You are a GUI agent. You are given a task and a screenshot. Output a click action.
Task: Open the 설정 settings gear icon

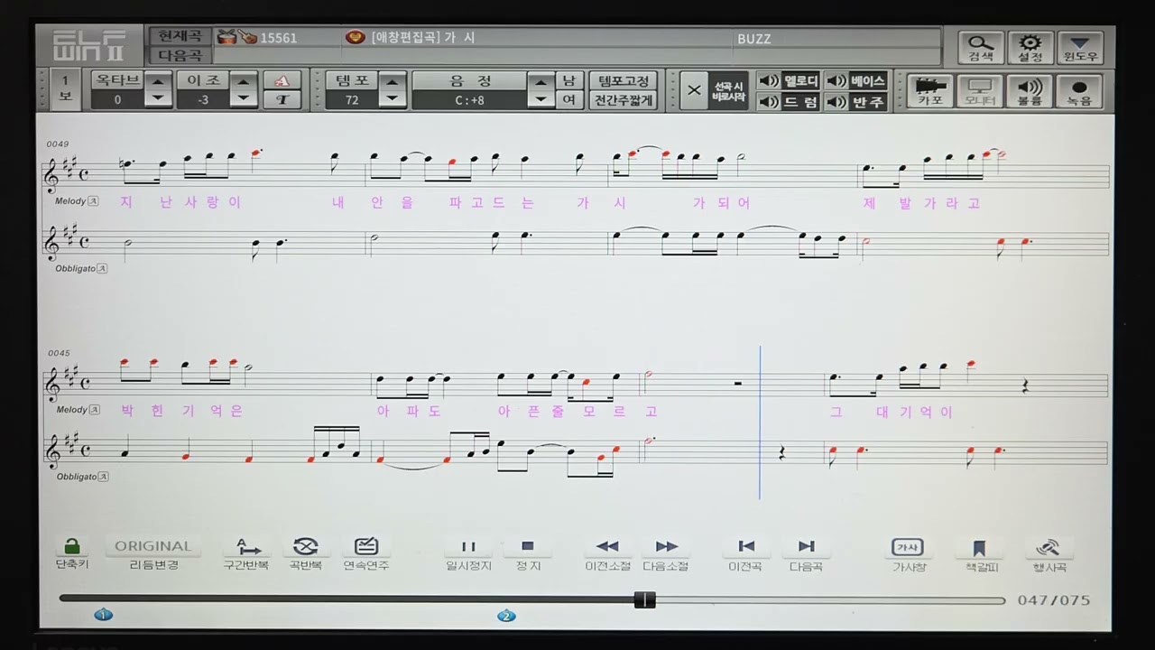pyautogui.click(x=1030, y=47)
